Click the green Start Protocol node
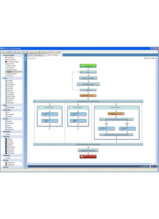159x219 pixels. pyautogui.click(x=88, y=66)
